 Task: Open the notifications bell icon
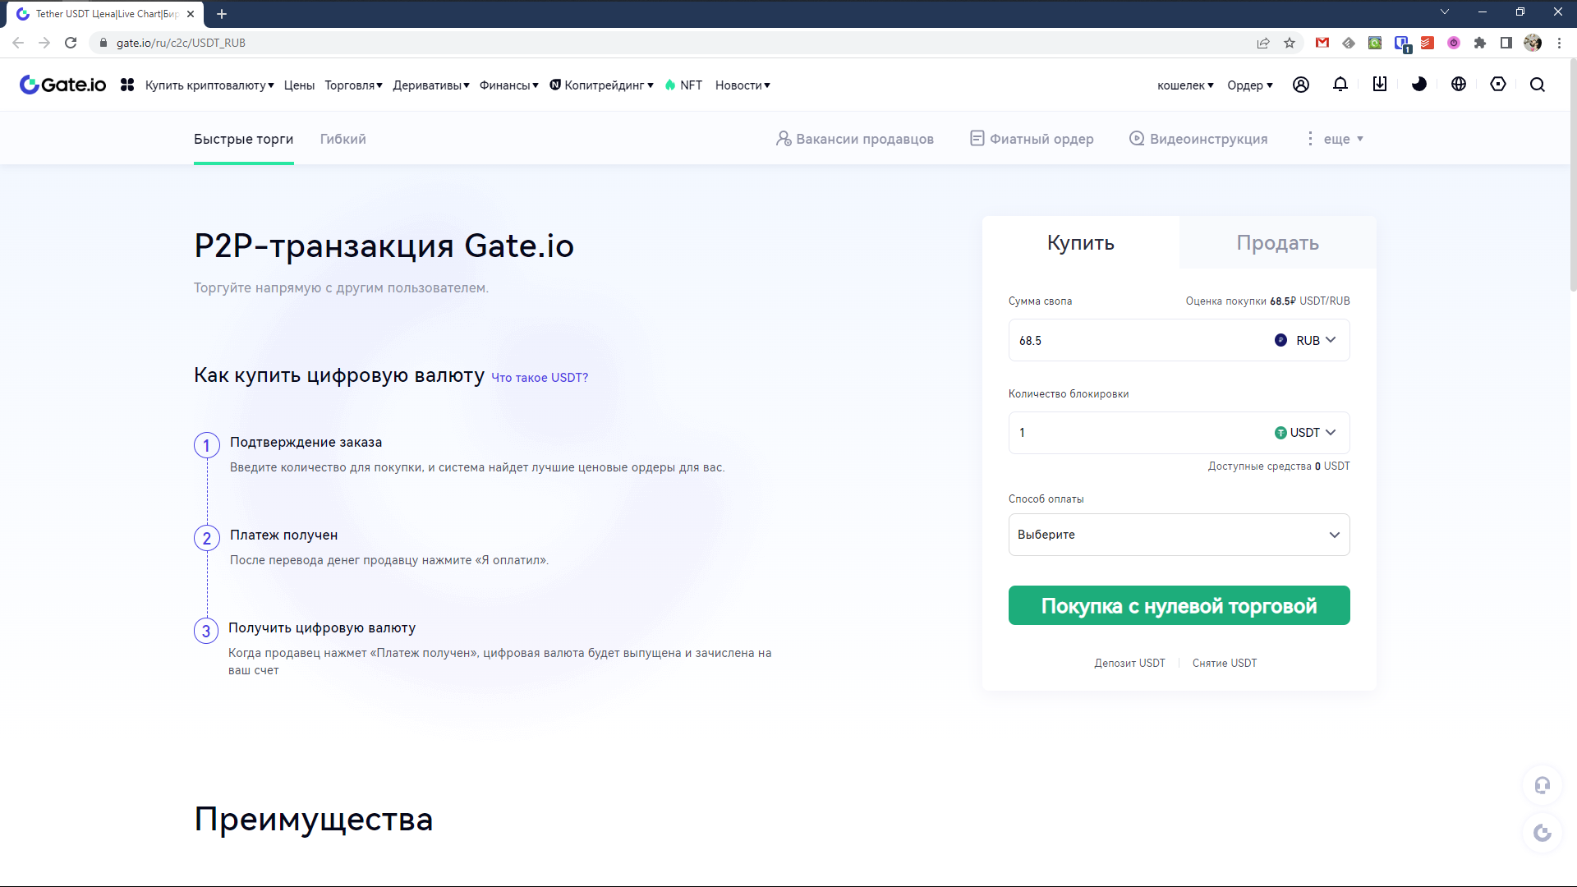pyautogui.click(x=1340, y=85)
